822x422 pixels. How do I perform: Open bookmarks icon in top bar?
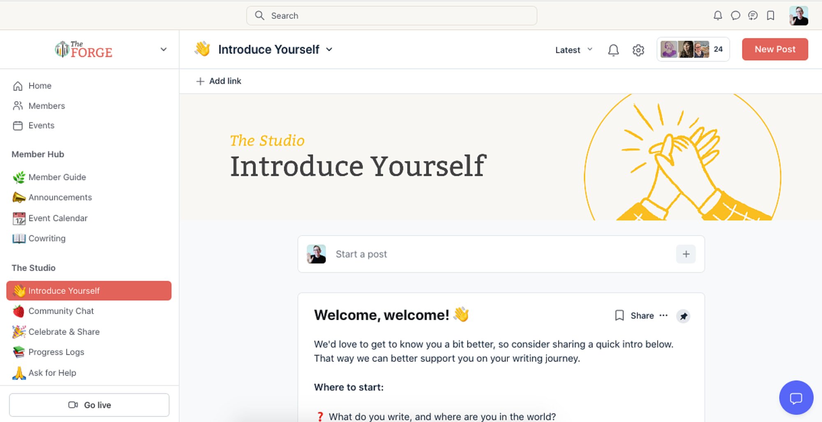click(771, 16)
